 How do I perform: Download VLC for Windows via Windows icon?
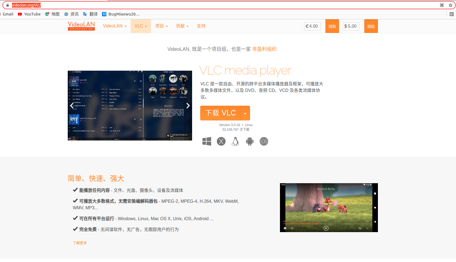(x=207, y=141)
